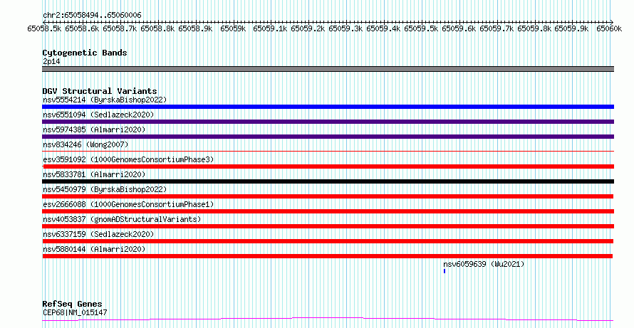Select the purple nsv6551094 variant bar
The width and height of the screenshot is (634, 328).
tap(328, 122)
